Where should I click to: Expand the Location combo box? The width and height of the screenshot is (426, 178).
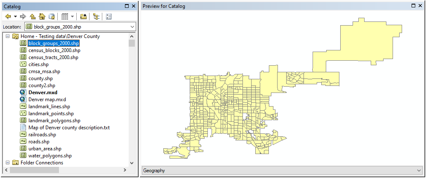132,27
